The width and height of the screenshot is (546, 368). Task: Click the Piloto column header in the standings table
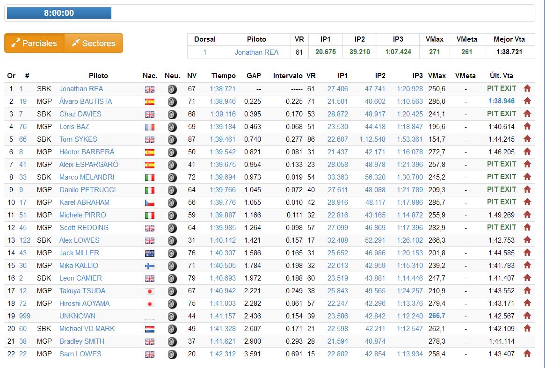click(x=98, y=76)
